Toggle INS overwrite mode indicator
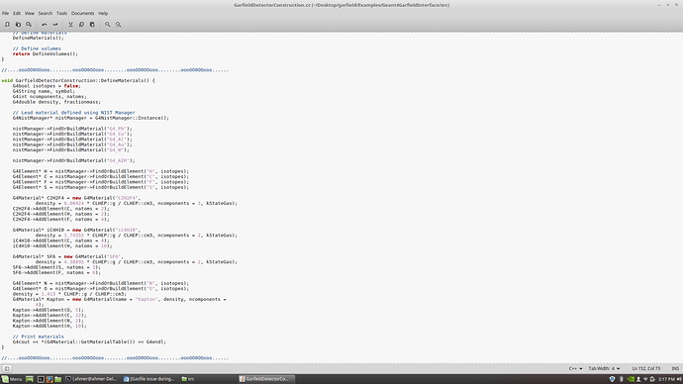 [x=675, y=368]
